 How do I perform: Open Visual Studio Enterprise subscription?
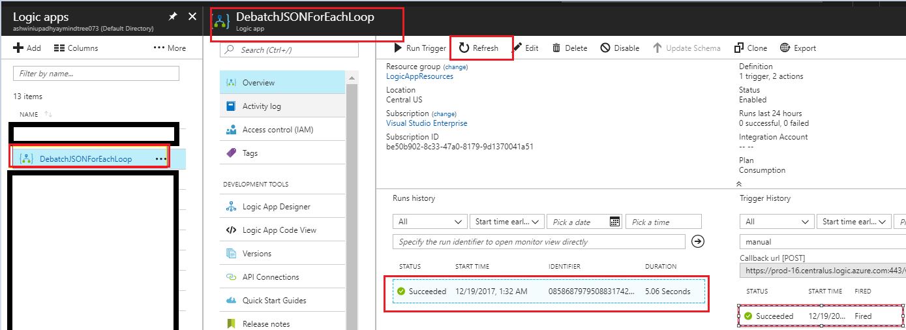tap(427, 123)
